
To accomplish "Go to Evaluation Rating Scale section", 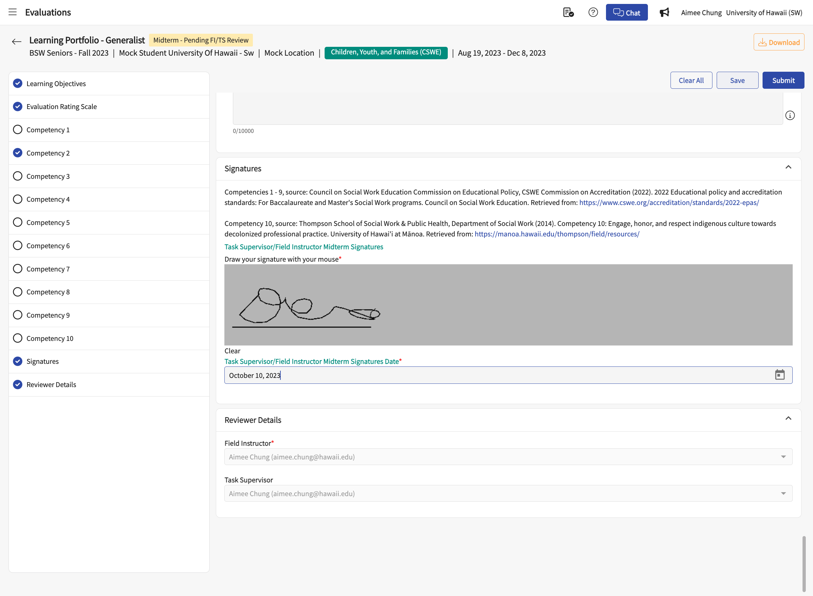I will pos(109,107).
